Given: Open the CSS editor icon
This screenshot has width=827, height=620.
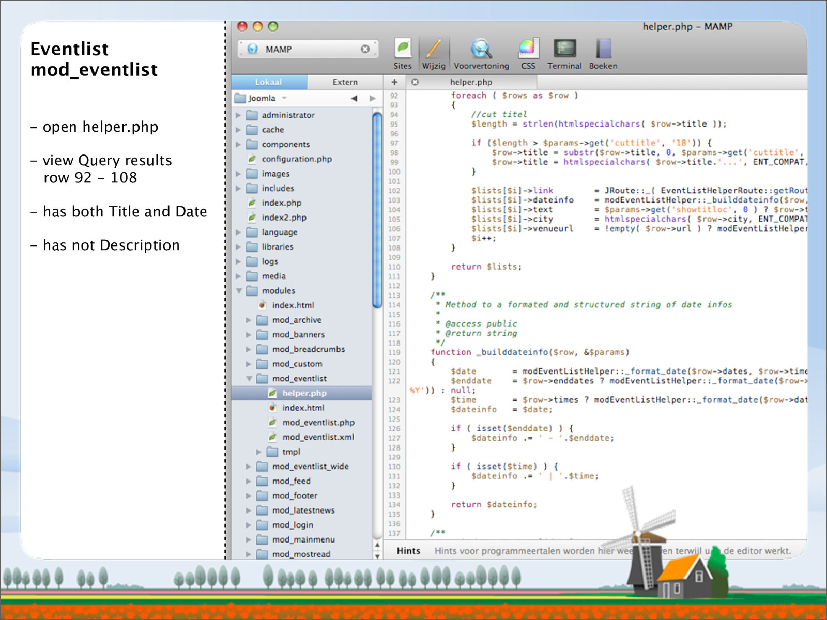Looking at the screenshot, I should pos(528,54).
